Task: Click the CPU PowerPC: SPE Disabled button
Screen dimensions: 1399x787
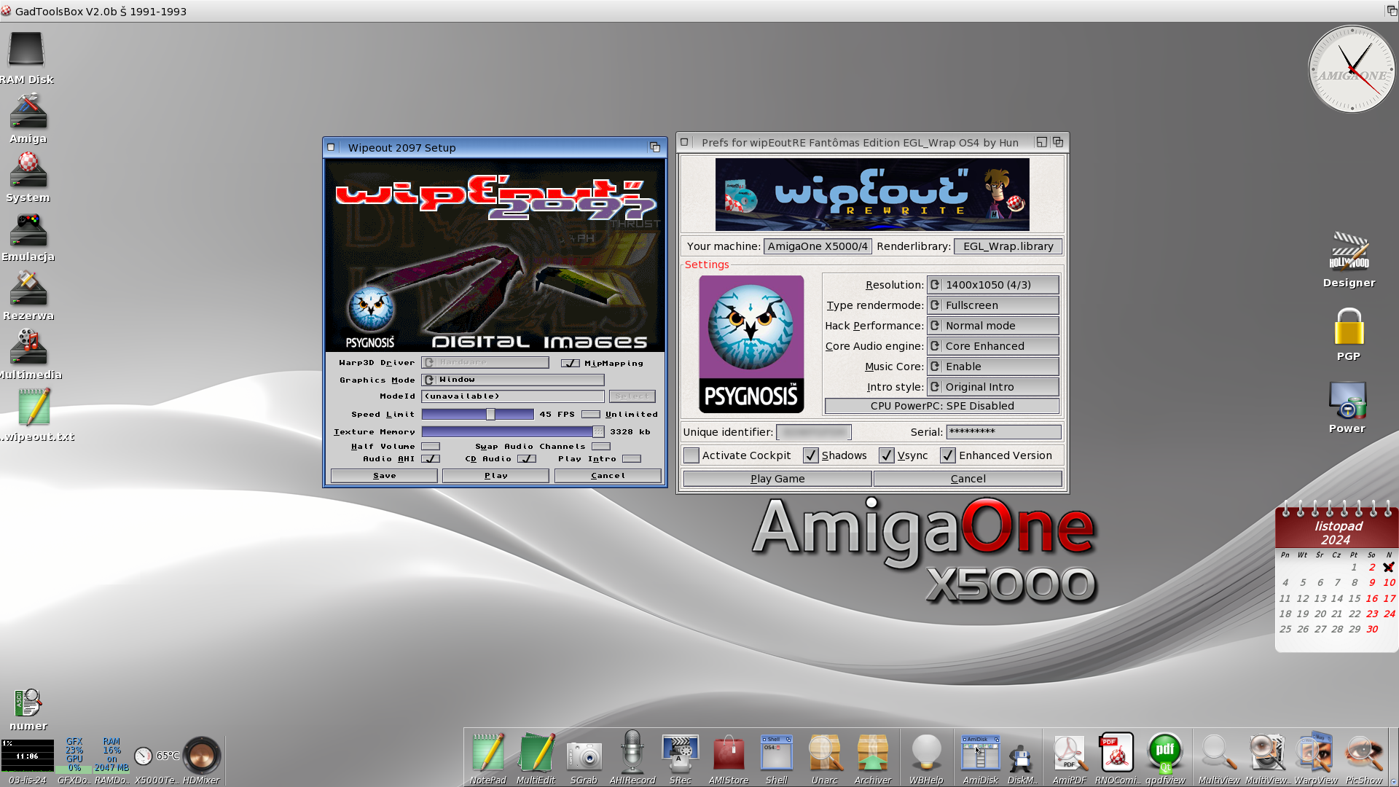Action: [942, 406]
